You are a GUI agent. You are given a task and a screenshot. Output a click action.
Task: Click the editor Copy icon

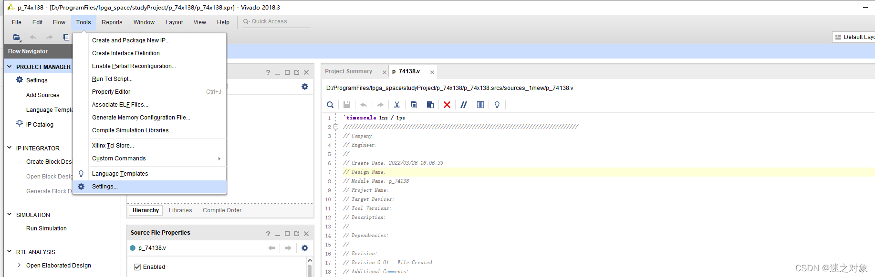point(414,105)
